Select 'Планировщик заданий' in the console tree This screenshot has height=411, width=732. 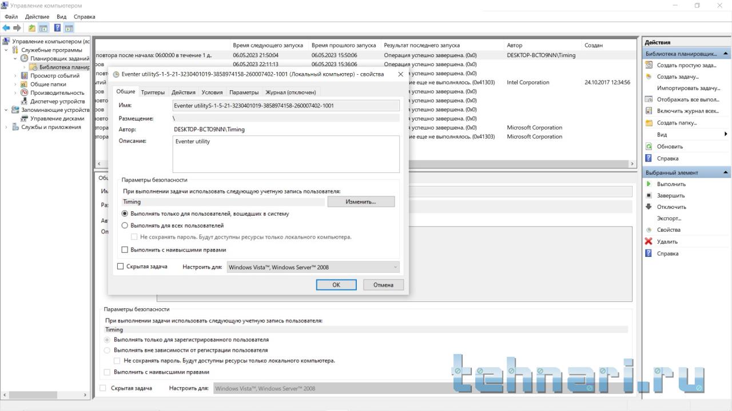(60, 58)
